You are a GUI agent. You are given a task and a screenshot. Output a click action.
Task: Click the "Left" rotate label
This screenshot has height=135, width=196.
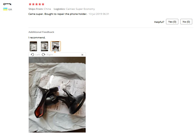[x=38, y=55]
